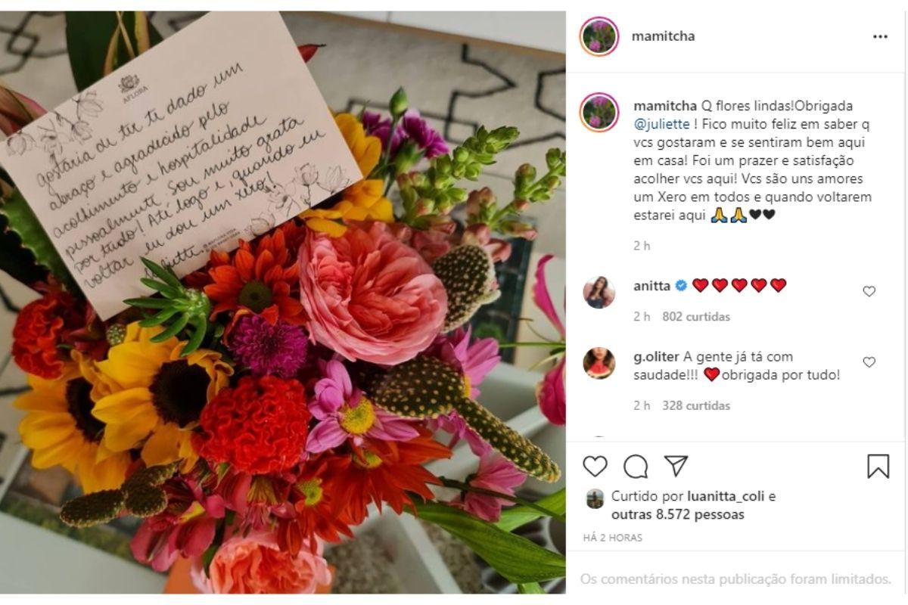Viewport: 908px width, 605px height.
Task: View the 328 curtidas on g.oliter's comment
Action: pos(696,405)
